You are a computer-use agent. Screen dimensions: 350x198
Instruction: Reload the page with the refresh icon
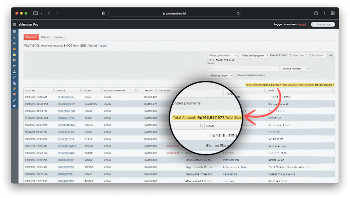[x=238, y=13]
